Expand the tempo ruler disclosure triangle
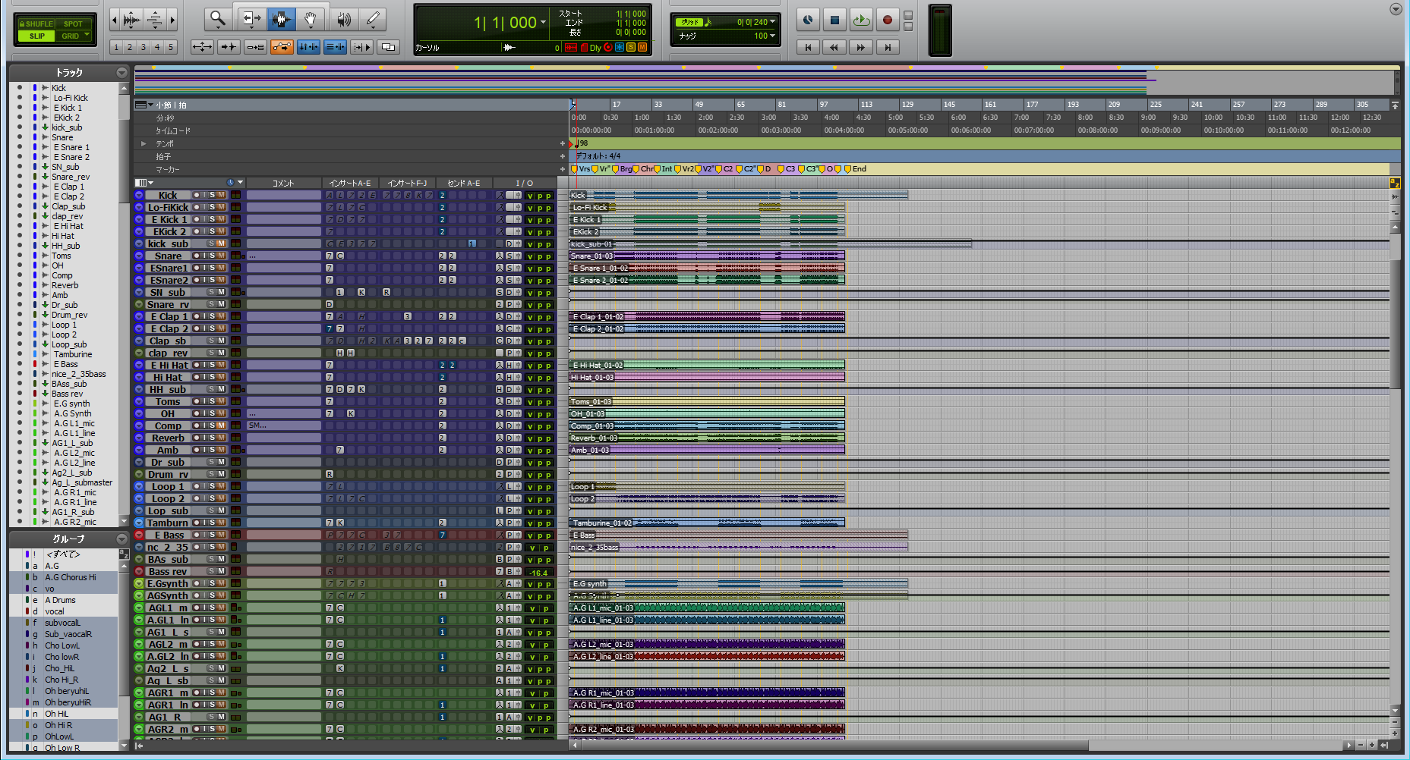Screen dimensions: 1410x760 coord(143,143)
